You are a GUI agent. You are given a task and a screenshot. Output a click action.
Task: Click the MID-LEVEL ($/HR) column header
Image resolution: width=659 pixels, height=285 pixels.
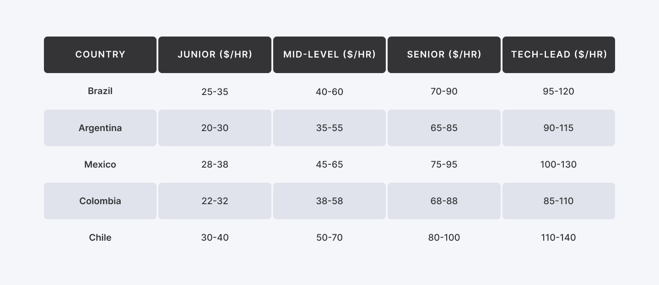coord(329,55)
